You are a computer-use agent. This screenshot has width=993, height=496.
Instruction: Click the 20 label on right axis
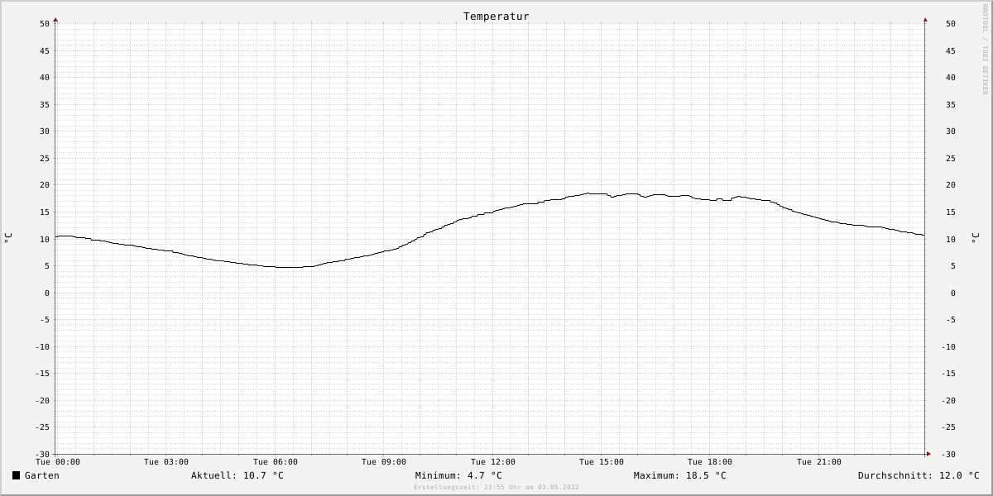(950, 185)
